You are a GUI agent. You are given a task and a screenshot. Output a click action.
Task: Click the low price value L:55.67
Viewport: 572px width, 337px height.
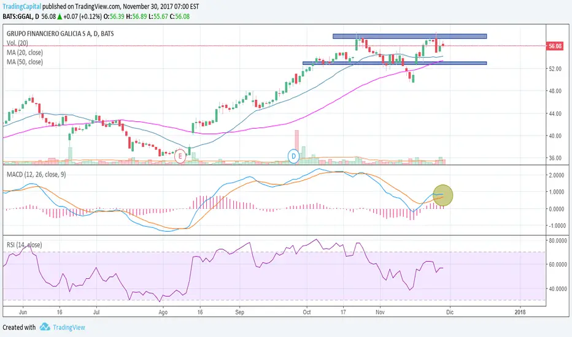(158, 17)
